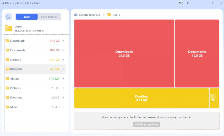
Task: Select the Documents list entry
Action: 35,50
